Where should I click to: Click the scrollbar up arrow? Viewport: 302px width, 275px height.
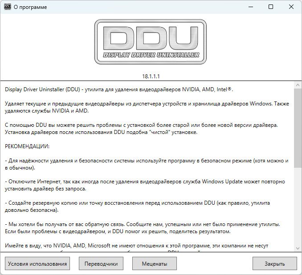(298, 85)
